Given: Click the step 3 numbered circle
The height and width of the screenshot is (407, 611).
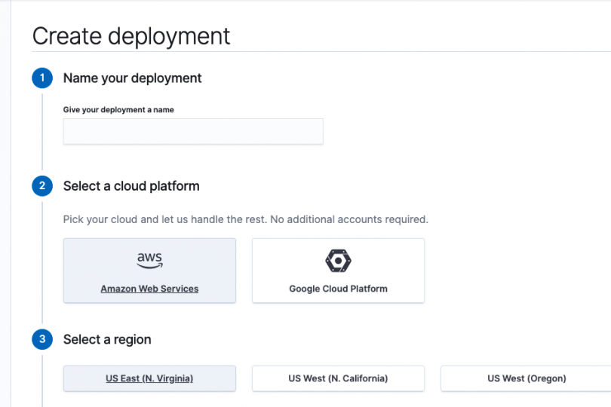Looking at the screenshot, I should (42, 340).
